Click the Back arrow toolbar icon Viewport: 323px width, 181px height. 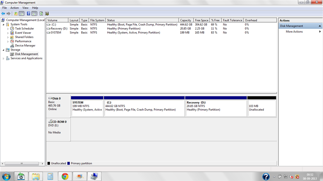(x=3, y=14)
